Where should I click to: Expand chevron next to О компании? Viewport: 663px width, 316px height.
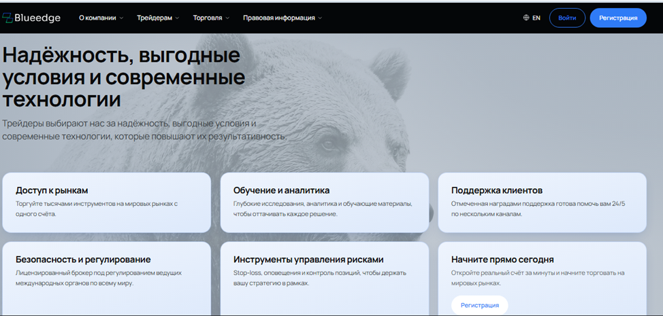pos(121,18)
